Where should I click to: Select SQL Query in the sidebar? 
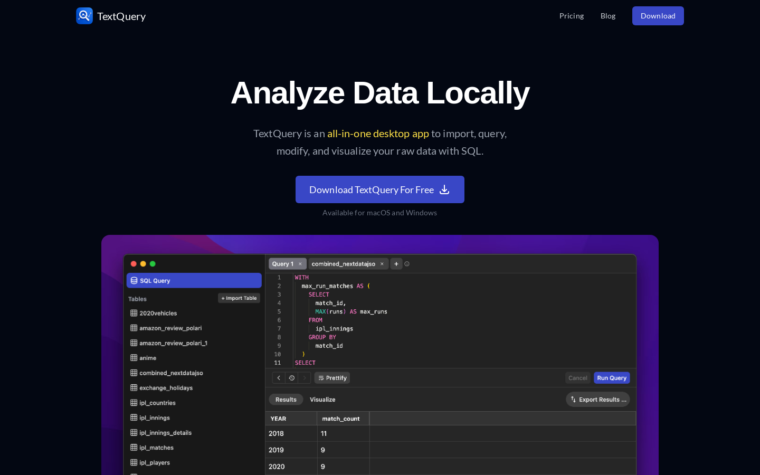[194, 281]
